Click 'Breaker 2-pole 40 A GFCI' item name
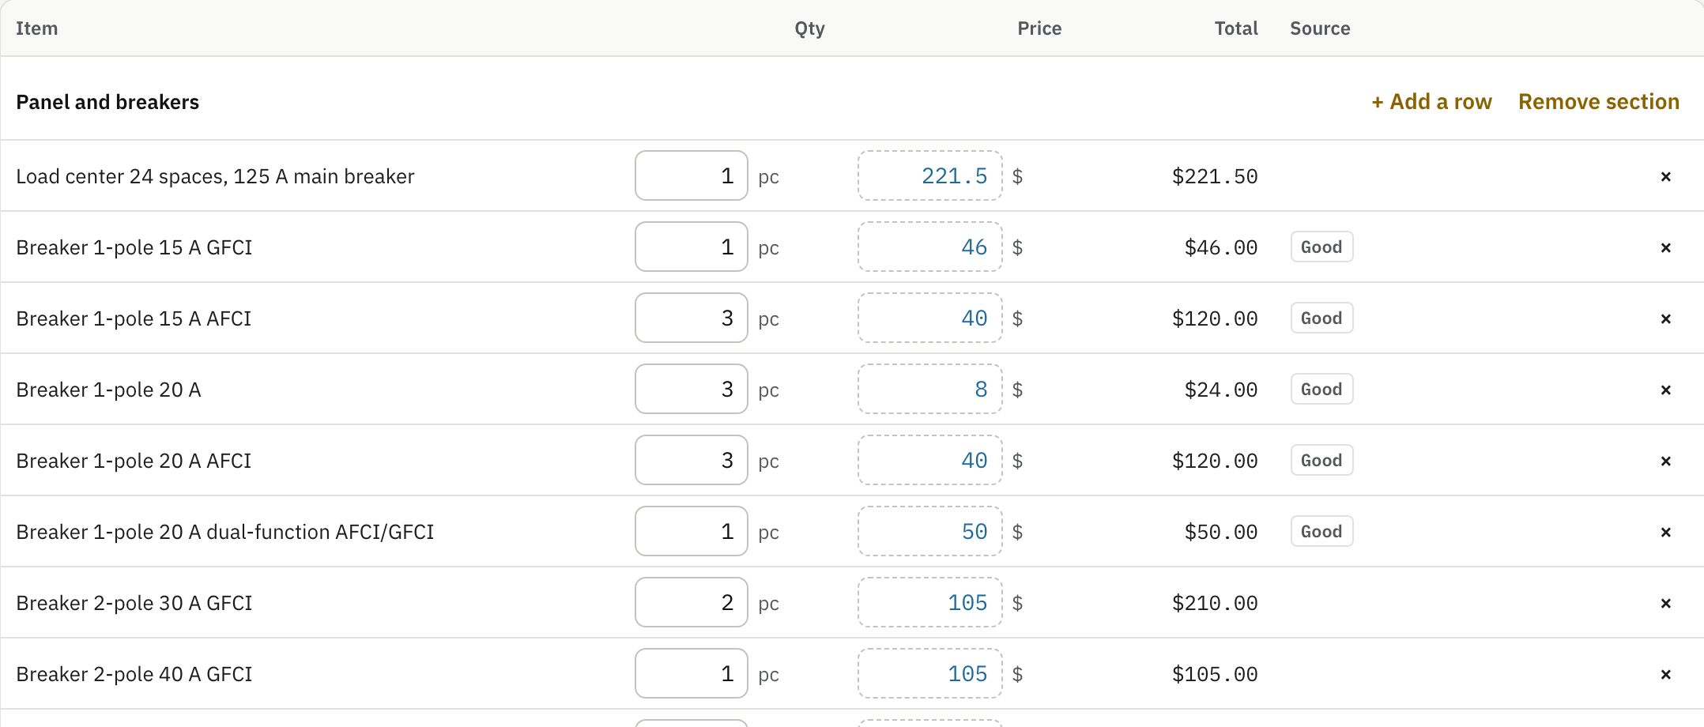Screen dimensions: 1704x727 pyautogui.click(x=134, y=674)
